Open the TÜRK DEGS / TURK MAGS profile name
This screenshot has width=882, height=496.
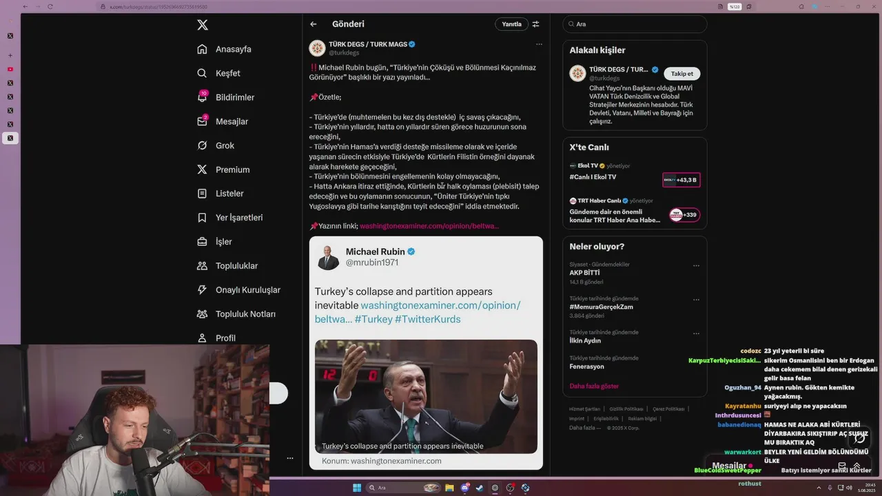click(x=368, y=44)
